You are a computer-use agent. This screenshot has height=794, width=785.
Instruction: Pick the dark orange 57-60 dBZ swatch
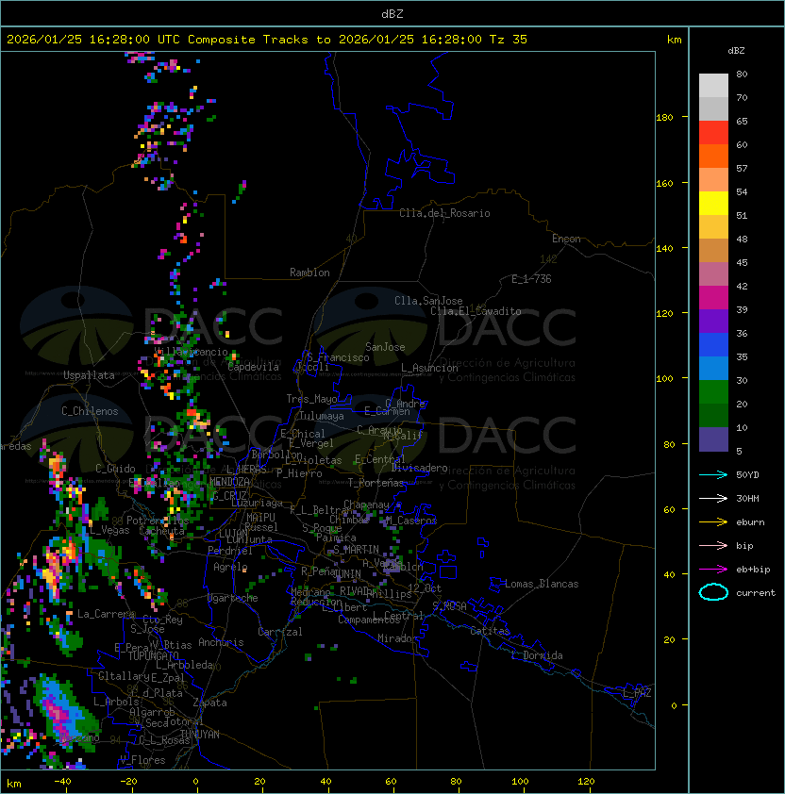713,156
